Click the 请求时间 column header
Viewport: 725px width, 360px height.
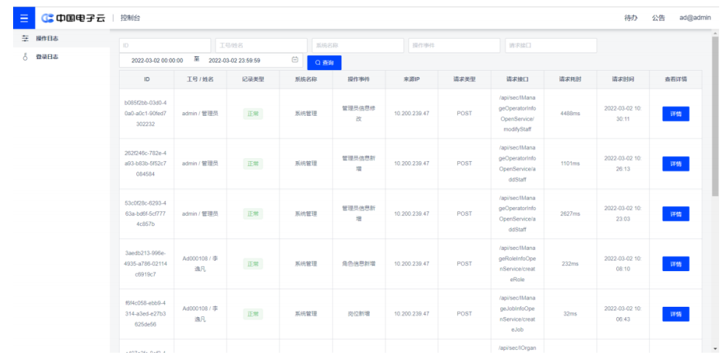[623, 79]
